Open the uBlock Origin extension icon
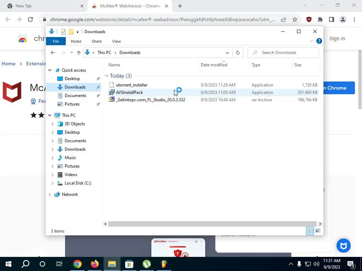 309,20
